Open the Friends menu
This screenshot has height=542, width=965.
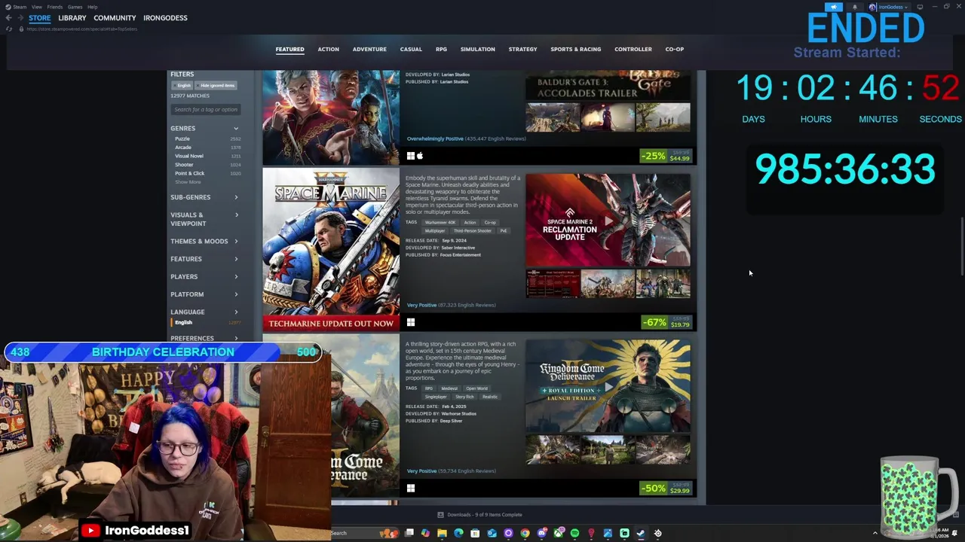coord(55,7)
